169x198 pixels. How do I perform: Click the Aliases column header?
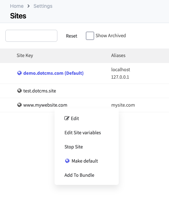[x=118, y=56]
